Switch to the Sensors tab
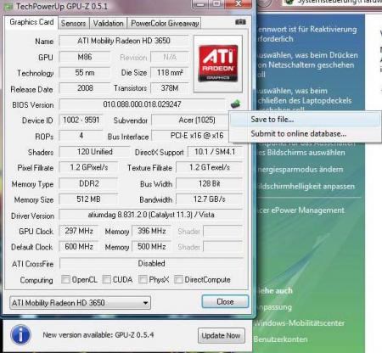 [x=74, y=23]
